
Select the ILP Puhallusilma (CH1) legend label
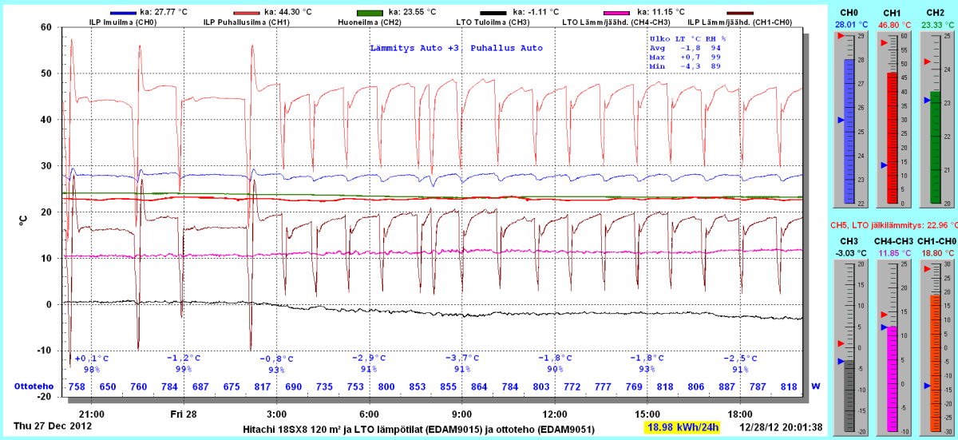pos(247,22)
